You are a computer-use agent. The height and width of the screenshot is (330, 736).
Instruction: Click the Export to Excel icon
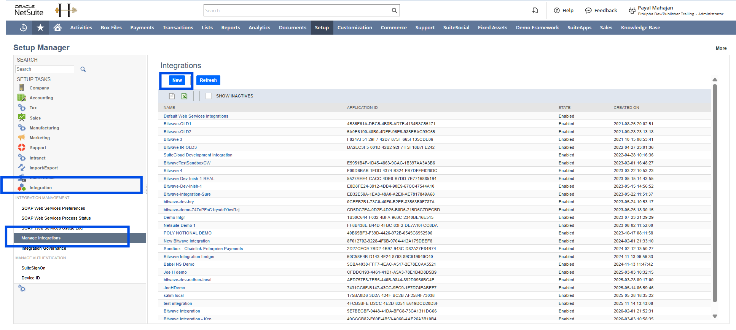(184, 96)
